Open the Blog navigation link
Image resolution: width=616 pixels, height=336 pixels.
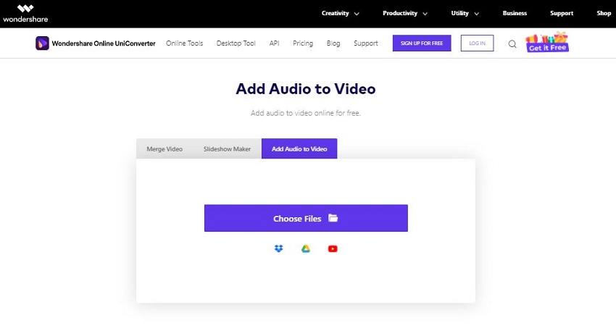click(x=333, y=43)
